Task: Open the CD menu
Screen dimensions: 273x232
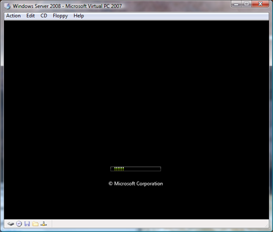Action: [x=44, y=16]
